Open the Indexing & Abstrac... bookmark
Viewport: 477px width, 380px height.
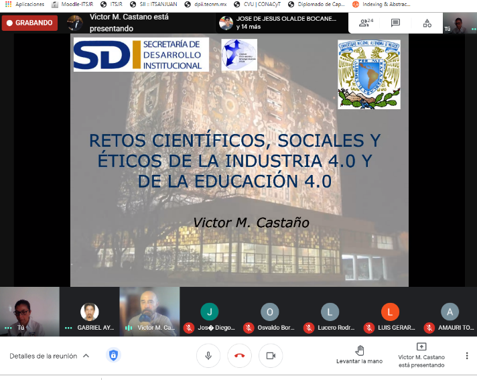[381, 4]
